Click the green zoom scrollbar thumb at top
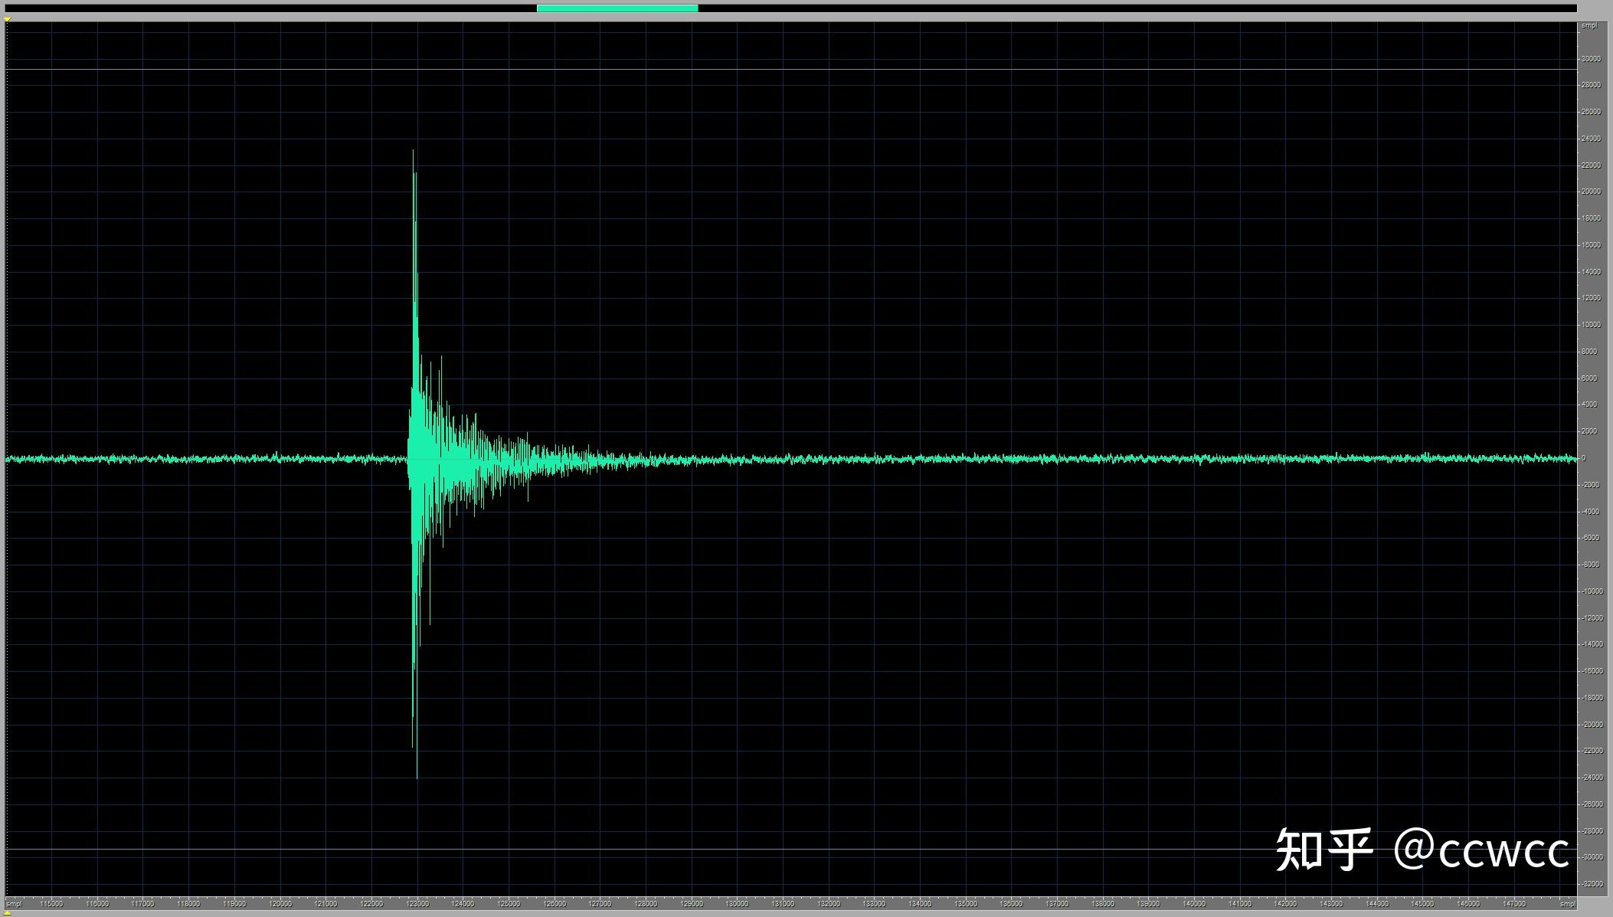1613x917 pixels. tap(617, 8)
